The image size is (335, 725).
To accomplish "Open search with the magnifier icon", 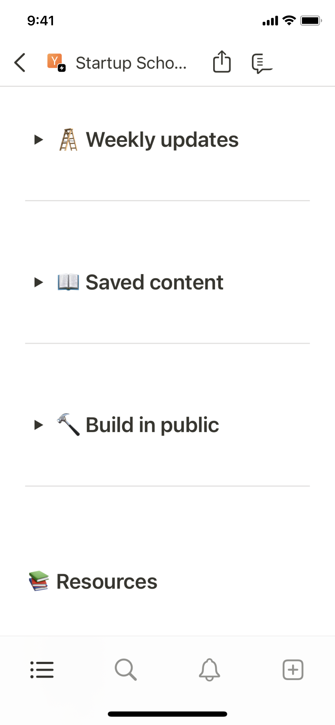I will 126,670.
